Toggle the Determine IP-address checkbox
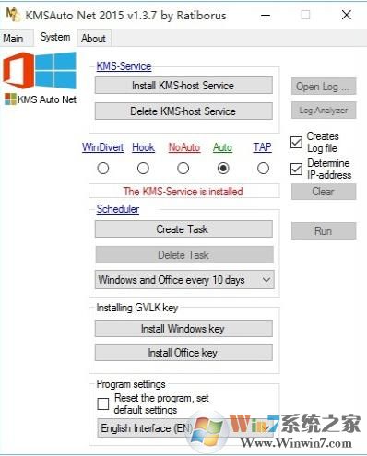Screen dimensions: 367x456 [296, 169]
